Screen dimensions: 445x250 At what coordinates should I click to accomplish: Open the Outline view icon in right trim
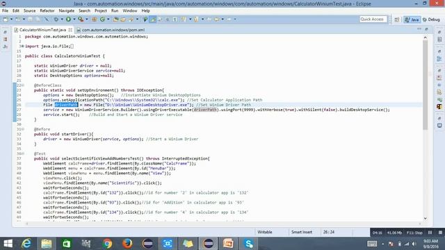point(439,58)
